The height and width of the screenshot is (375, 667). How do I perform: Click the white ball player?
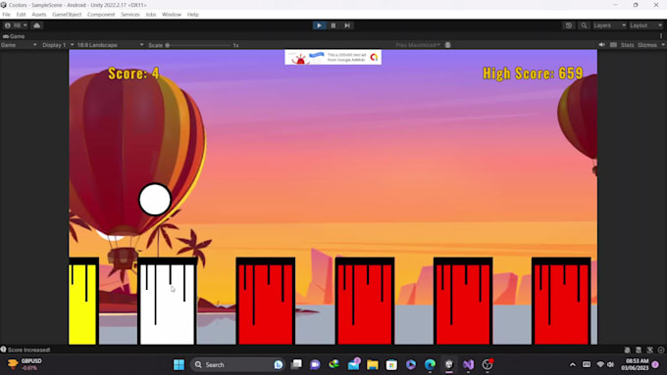tap(155, 199)
